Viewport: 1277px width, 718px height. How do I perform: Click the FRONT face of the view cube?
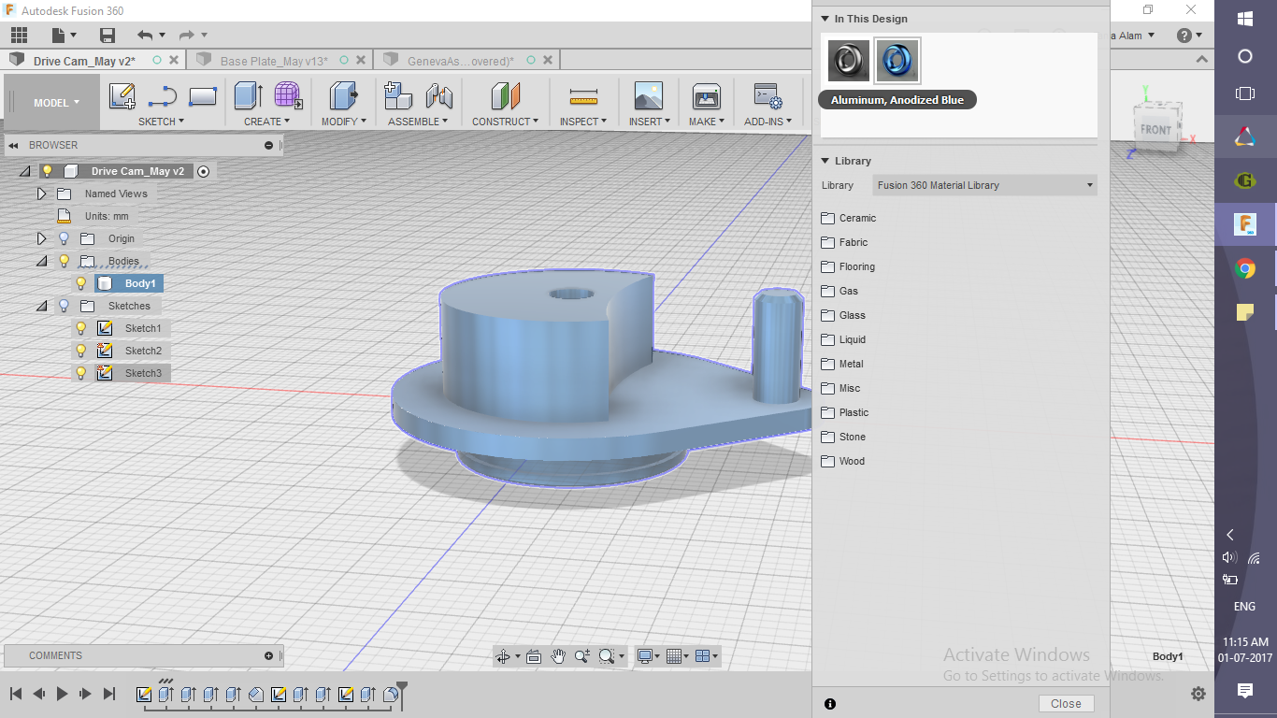coord(1155,129)
